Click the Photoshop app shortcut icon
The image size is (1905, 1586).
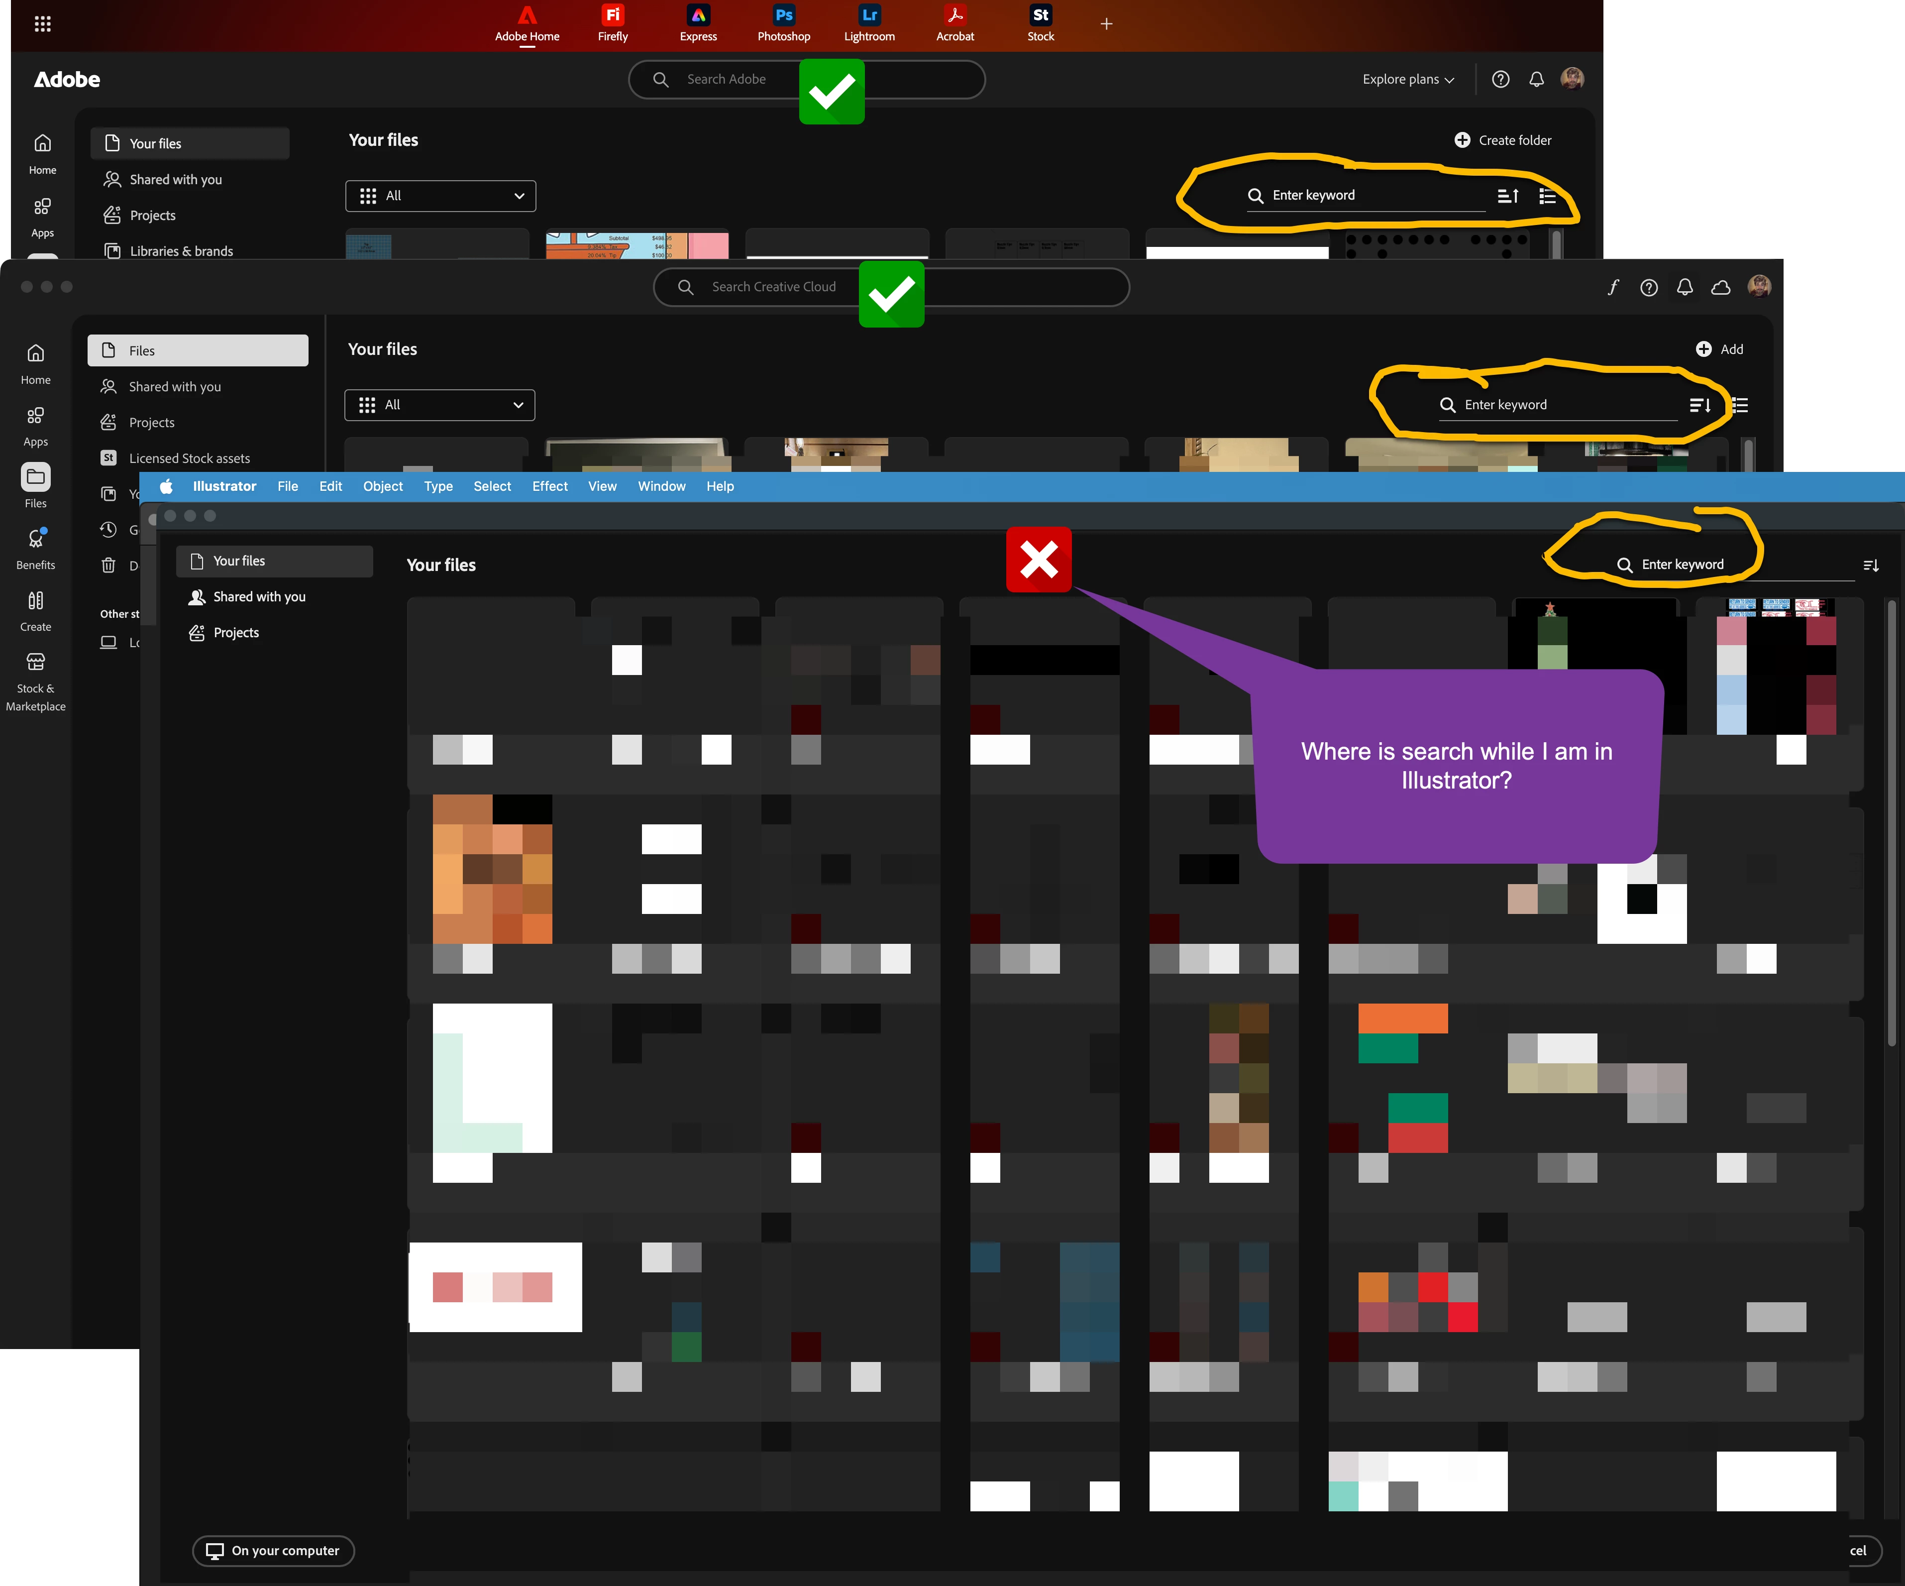point(784,15)
